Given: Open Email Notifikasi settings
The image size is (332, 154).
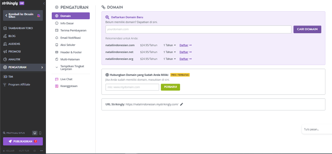Looking at the screenshot, I should pos(71,38).
